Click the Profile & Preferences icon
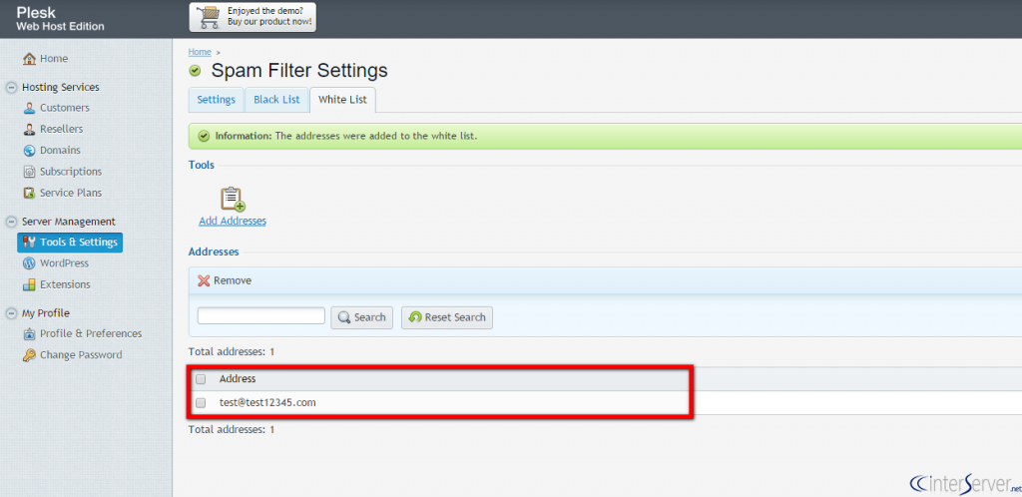1022x497 pixels. point(29,333)
